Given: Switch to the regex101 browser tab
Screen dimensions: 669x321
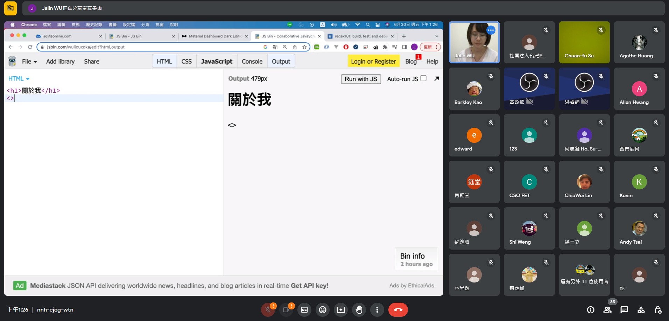Looking at the screenshot, I should pos(360,36).
